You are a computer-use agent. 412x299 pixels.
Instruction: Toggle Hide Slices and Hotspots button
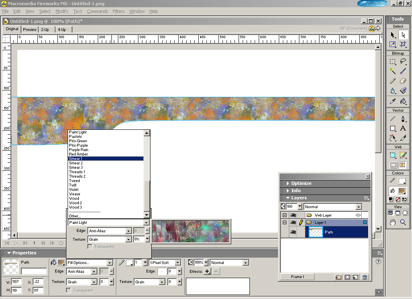(x=393, y=165)
